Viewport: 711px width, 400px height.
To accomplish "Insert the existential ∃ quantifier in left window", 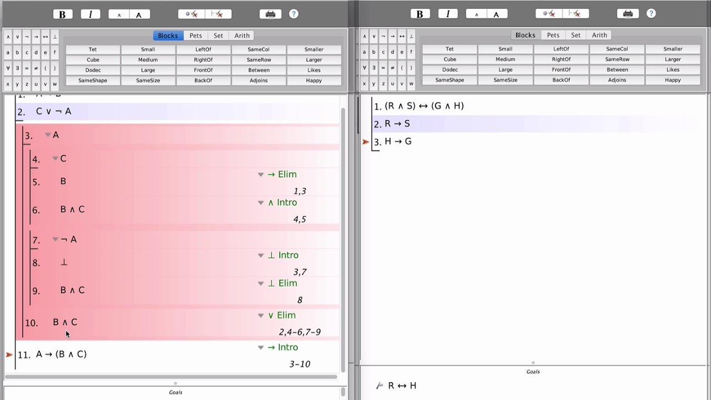I will coord(17,68).
